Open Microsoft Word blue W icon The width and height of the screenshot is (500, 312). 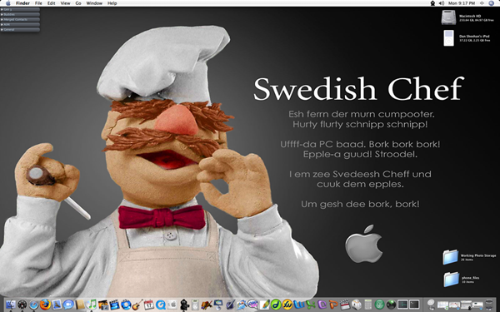pos(299,305)
